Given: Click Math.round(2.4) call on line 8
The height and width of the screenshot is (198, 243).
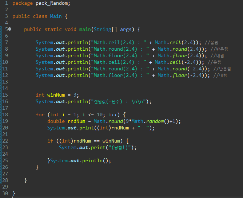Looking at the screenshot, I should pyautogui.click(x=180, y=49).
